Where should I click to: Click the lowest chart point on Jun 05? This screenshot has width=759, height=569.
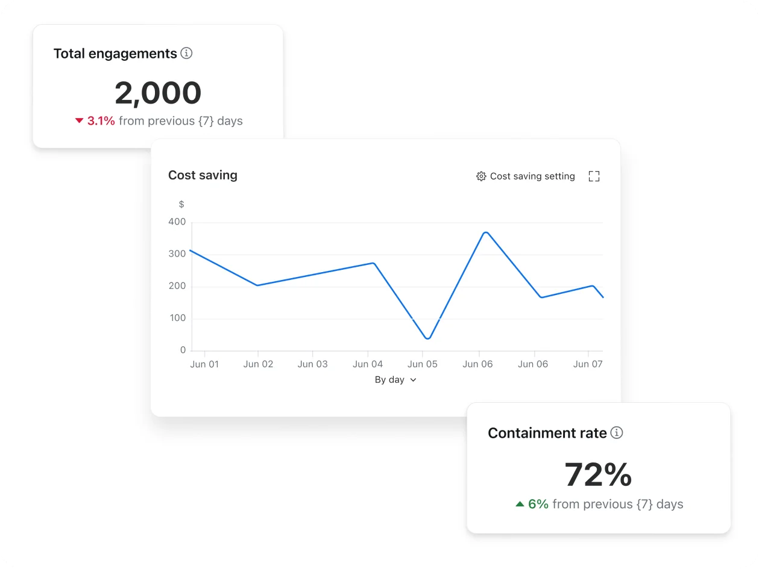428,338
